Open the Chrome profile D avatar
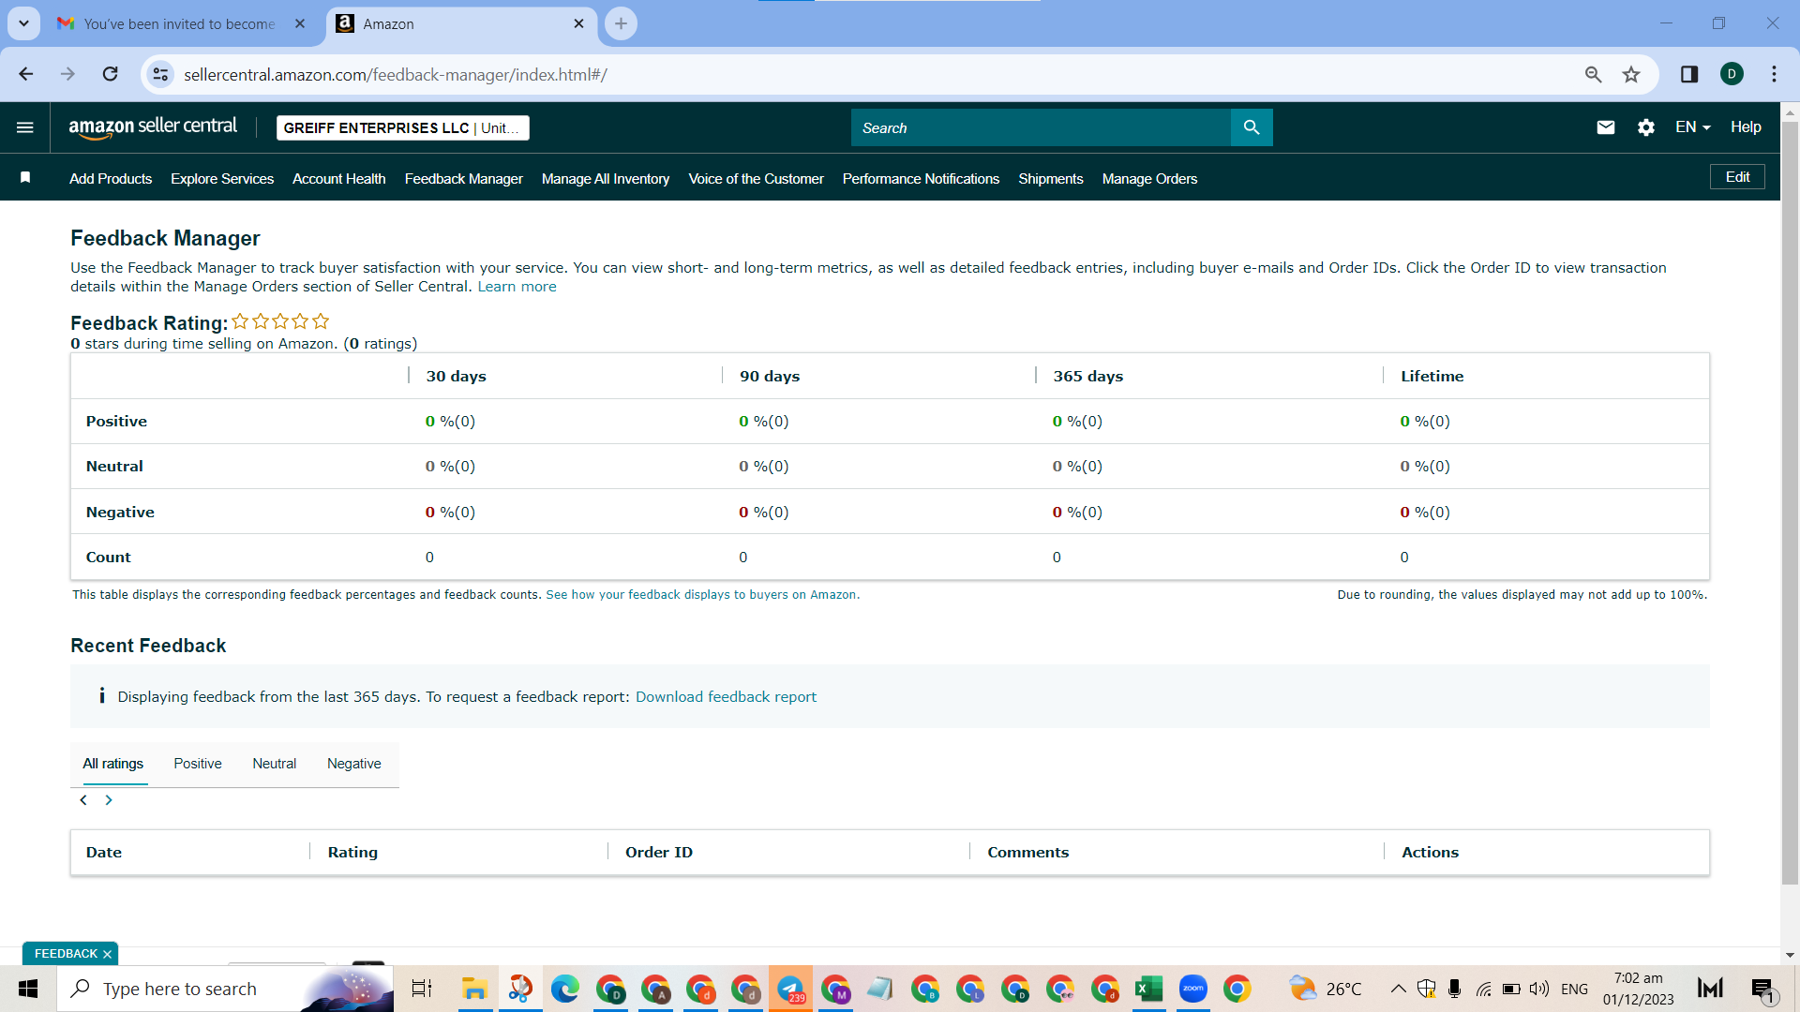The width and height of the screenshot is (1800, 1012). click(1732, 74)
